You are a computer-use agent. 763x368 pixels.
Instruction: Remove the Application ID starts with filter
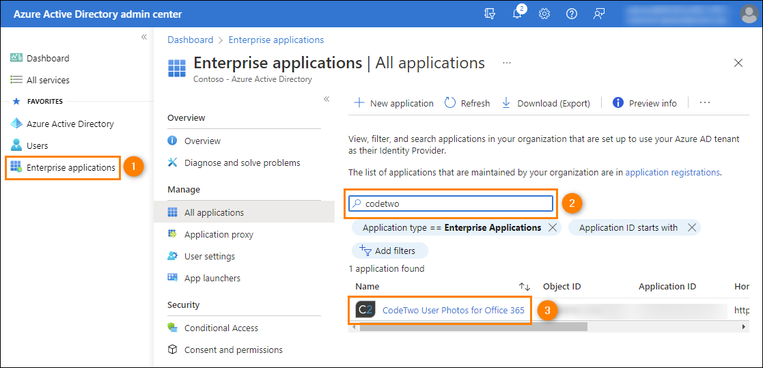click(x=692, y=227)
